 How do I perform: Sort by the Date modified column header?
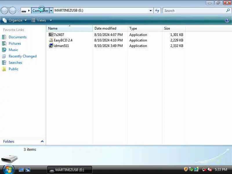[x=110, y=28]
